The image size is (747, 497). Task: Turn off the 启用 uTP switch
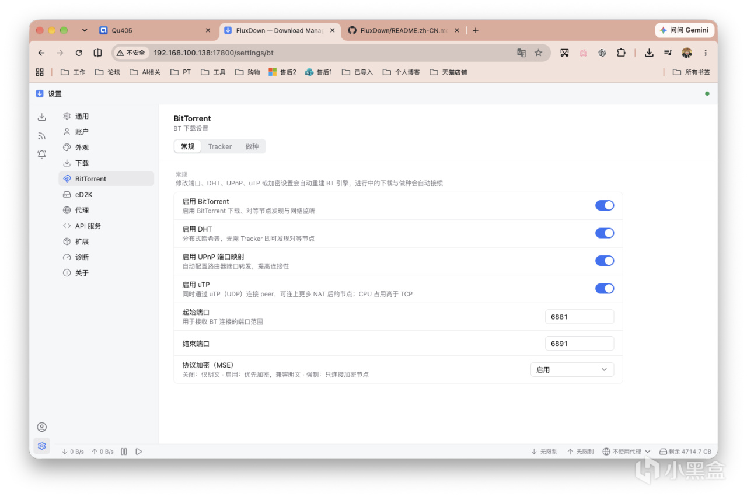pyautogui.click(x=605, y=289)
